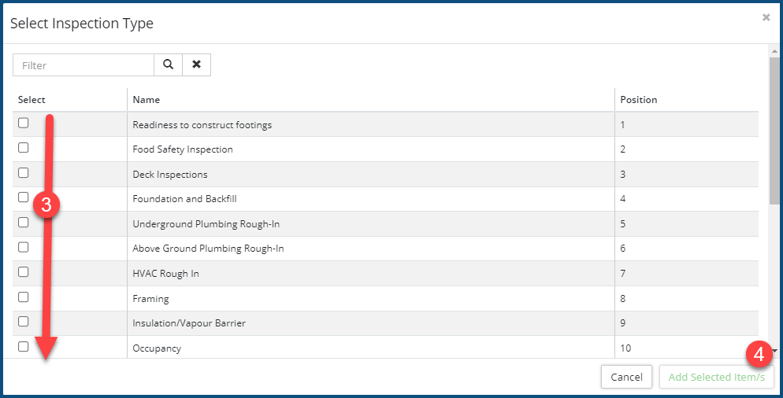Click the Select column header
The width and height of the screenshot is (783, 398).
32,100
